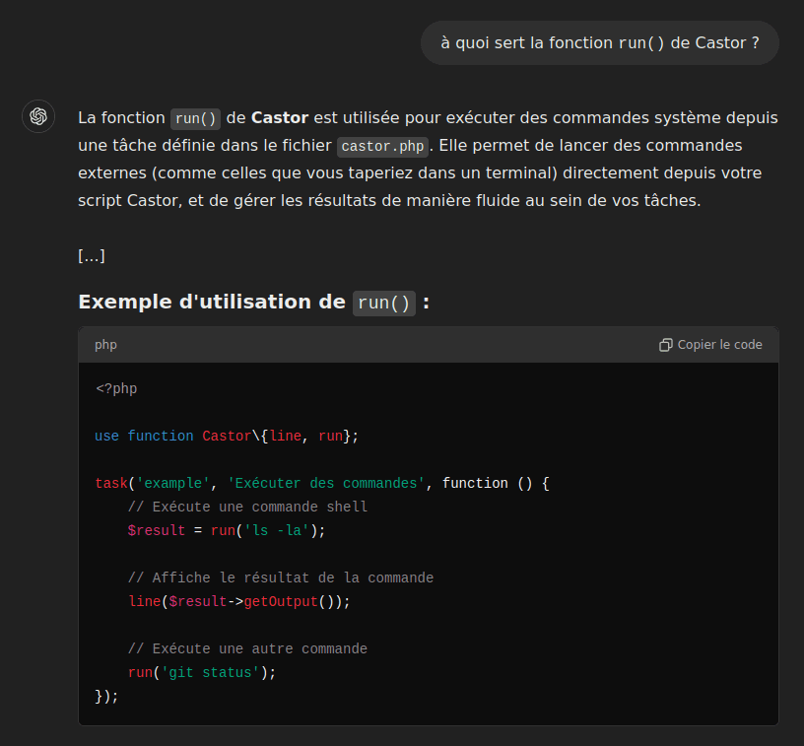Click the ChatGPT logo avatar
The height and width of the screenshot is (746, 804).
(x=38, y=116)
